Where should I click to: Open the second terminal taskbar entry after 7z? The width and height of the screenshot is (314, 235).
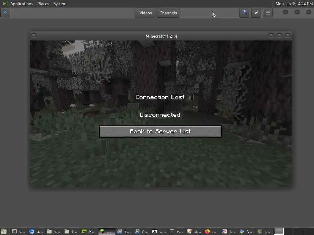[177, 231]
